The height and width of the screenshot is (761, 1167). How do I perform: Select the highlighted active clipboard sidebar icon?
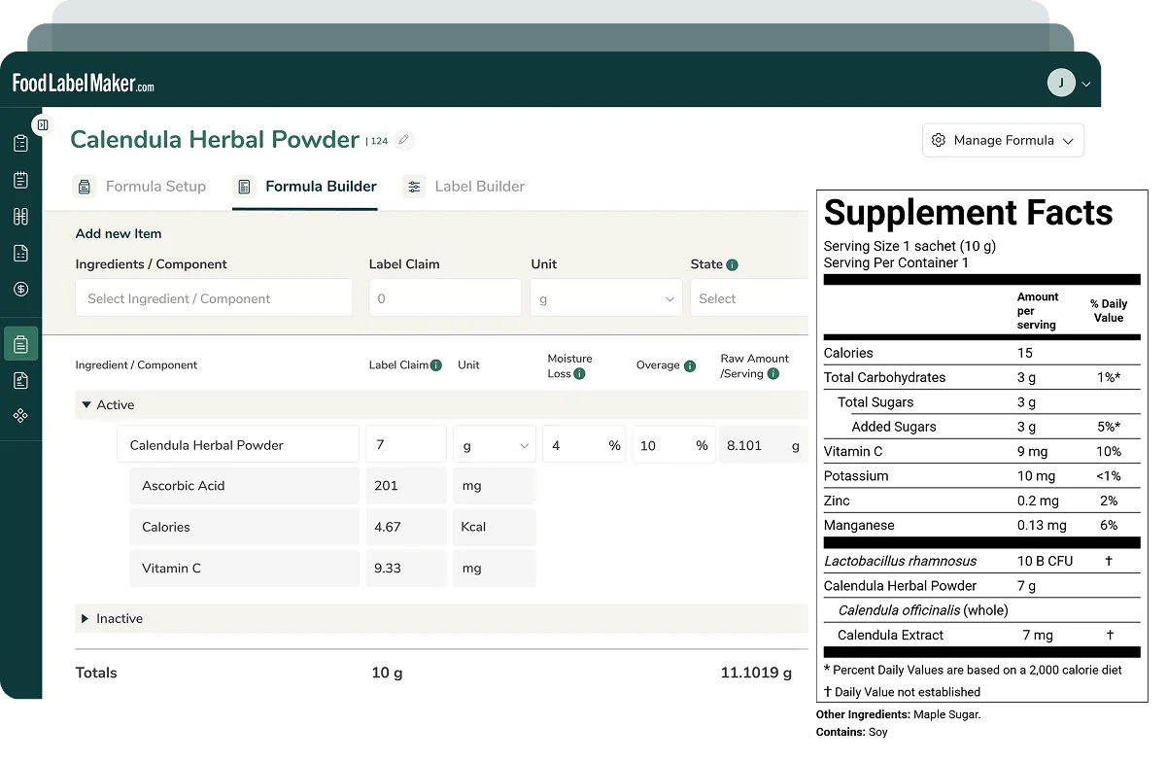coord(20,343)
